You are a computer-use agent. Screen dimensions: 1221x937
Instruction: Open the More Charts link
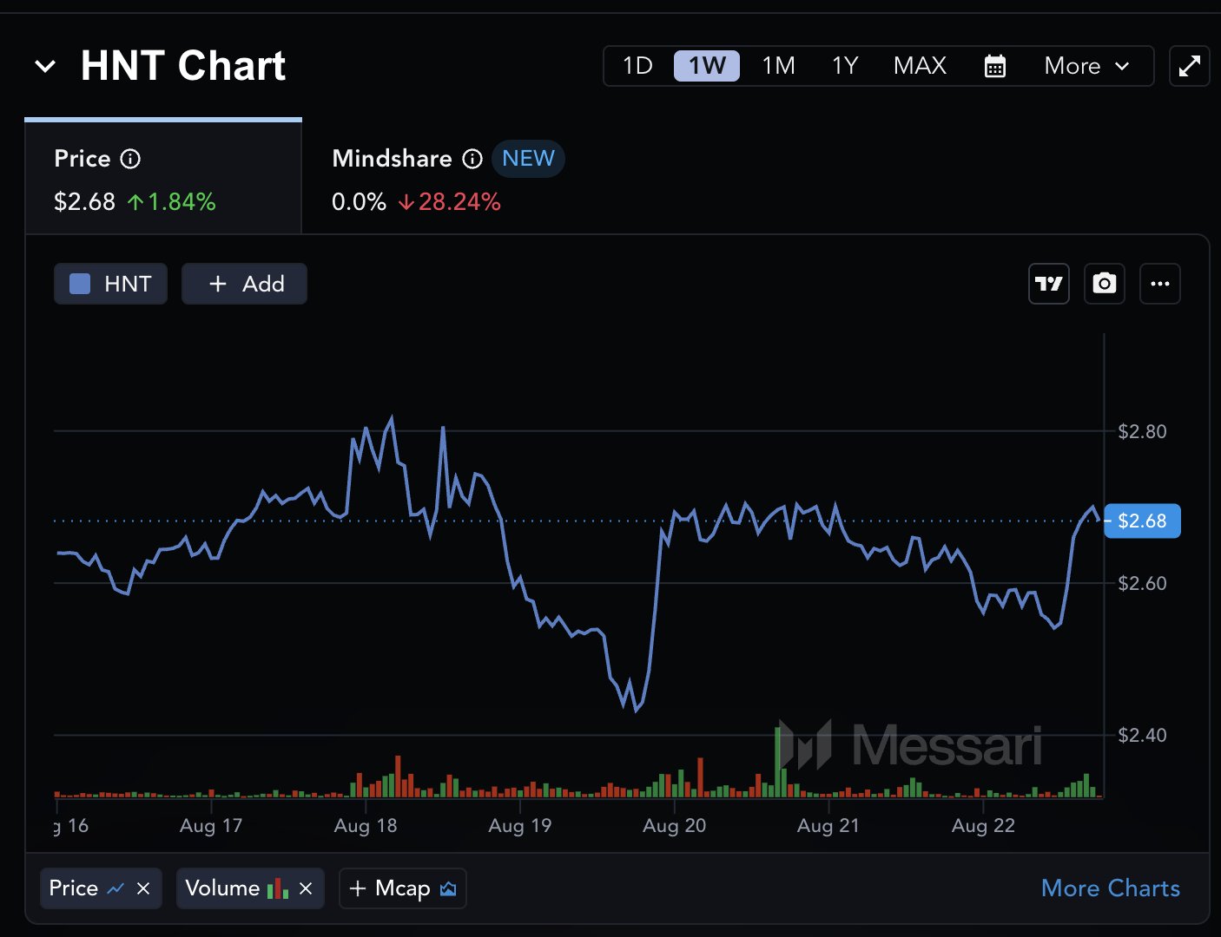point(1110,888)
